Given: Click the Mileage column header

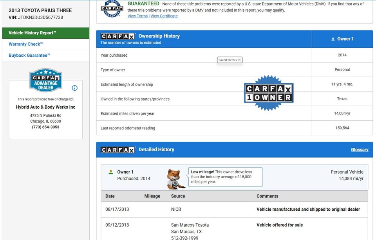Looking at the screenshot, I should pos(152,196).
